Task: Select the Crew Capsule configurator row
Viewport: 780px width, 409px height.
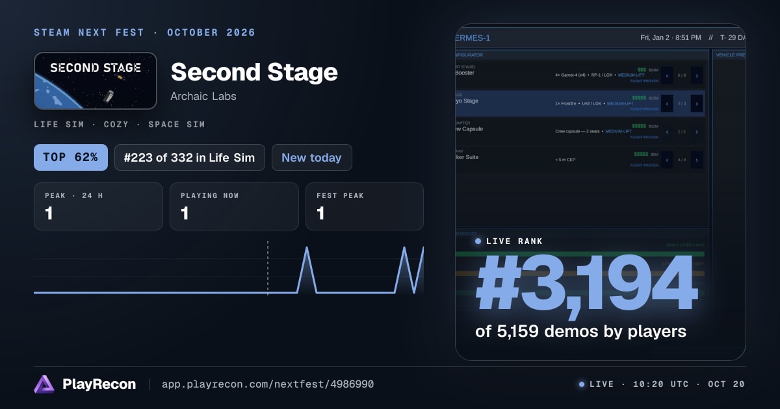Action: tap(580, 132)
